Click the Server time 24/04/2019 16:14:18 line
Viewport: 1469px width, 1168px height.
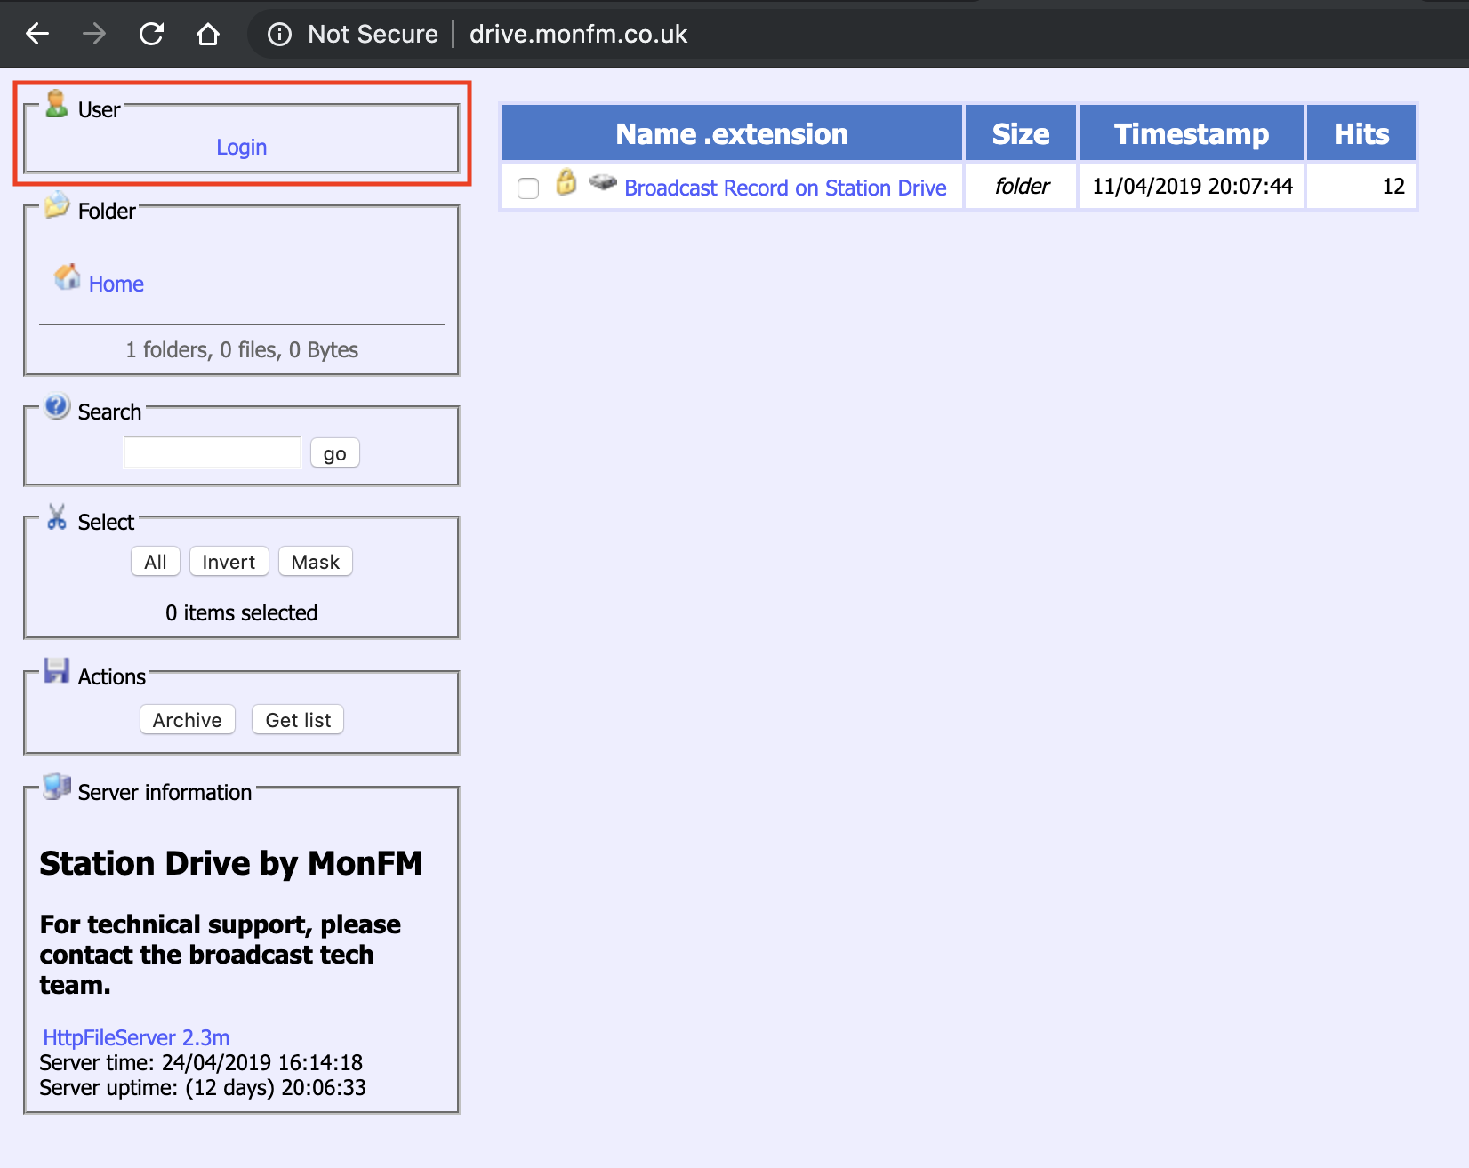pyautogui.click(x=201, y=1062)
